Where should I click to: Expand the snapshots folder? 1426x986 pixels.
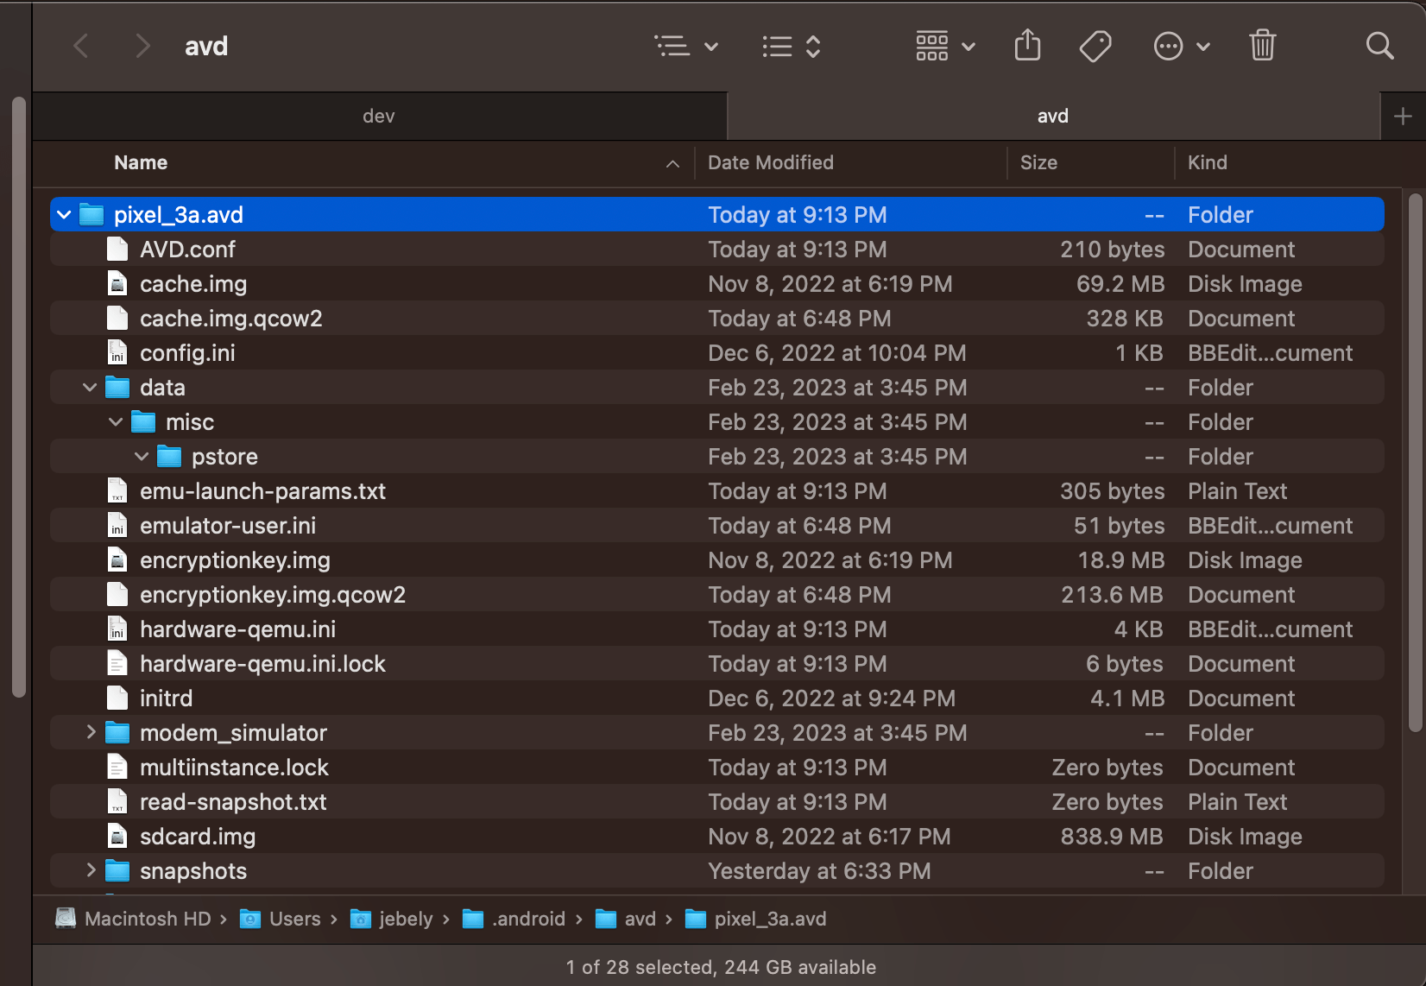pos(91,870)
